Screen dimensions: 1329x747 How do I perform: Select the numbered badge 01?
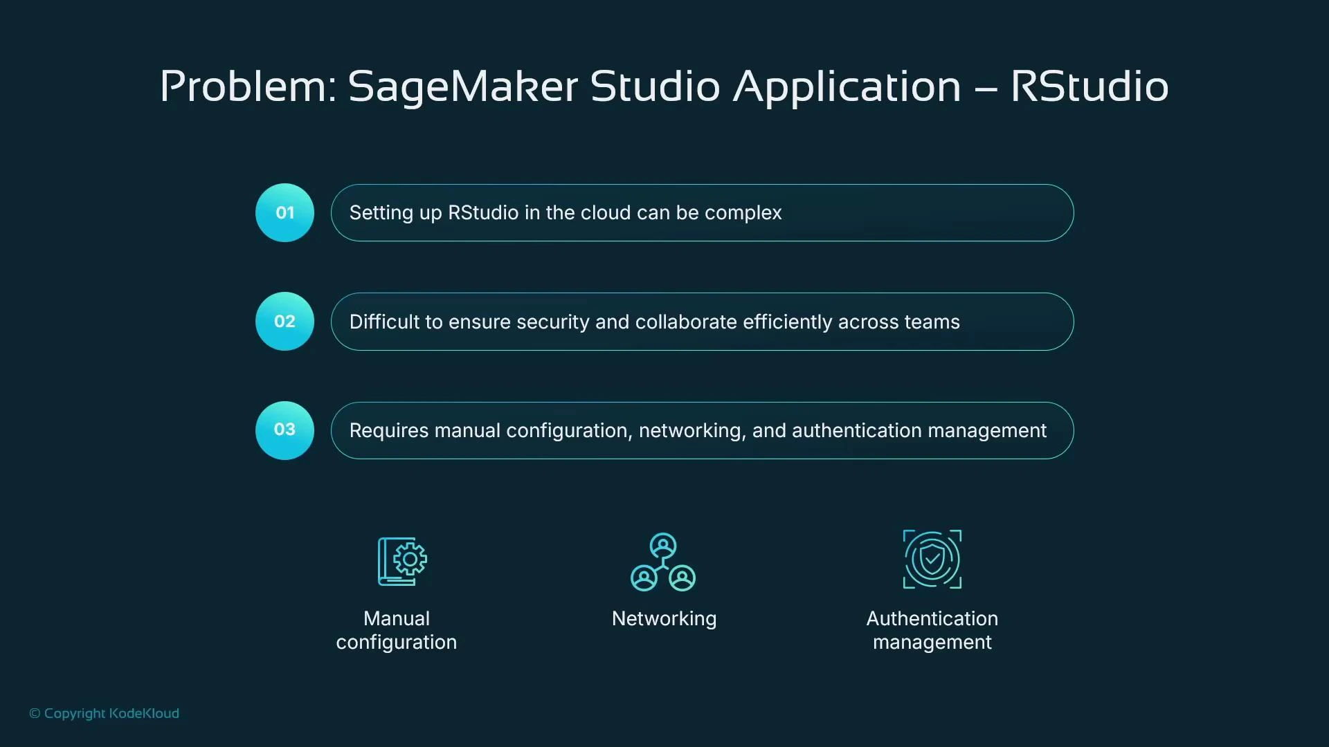[x=284, y=212]
